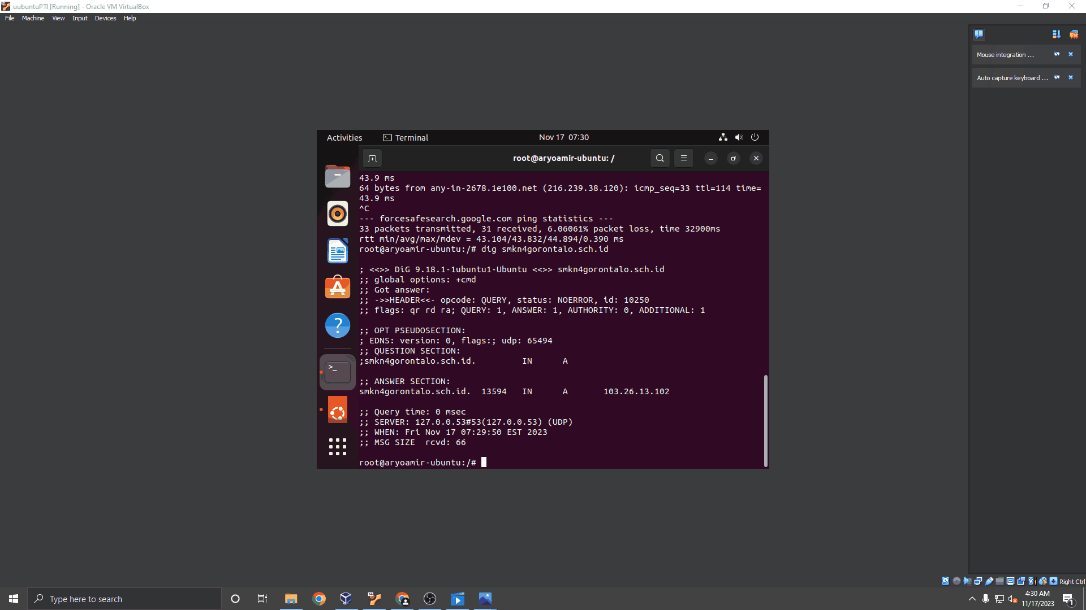Show Applications grid in the dock

click(338, 447)
